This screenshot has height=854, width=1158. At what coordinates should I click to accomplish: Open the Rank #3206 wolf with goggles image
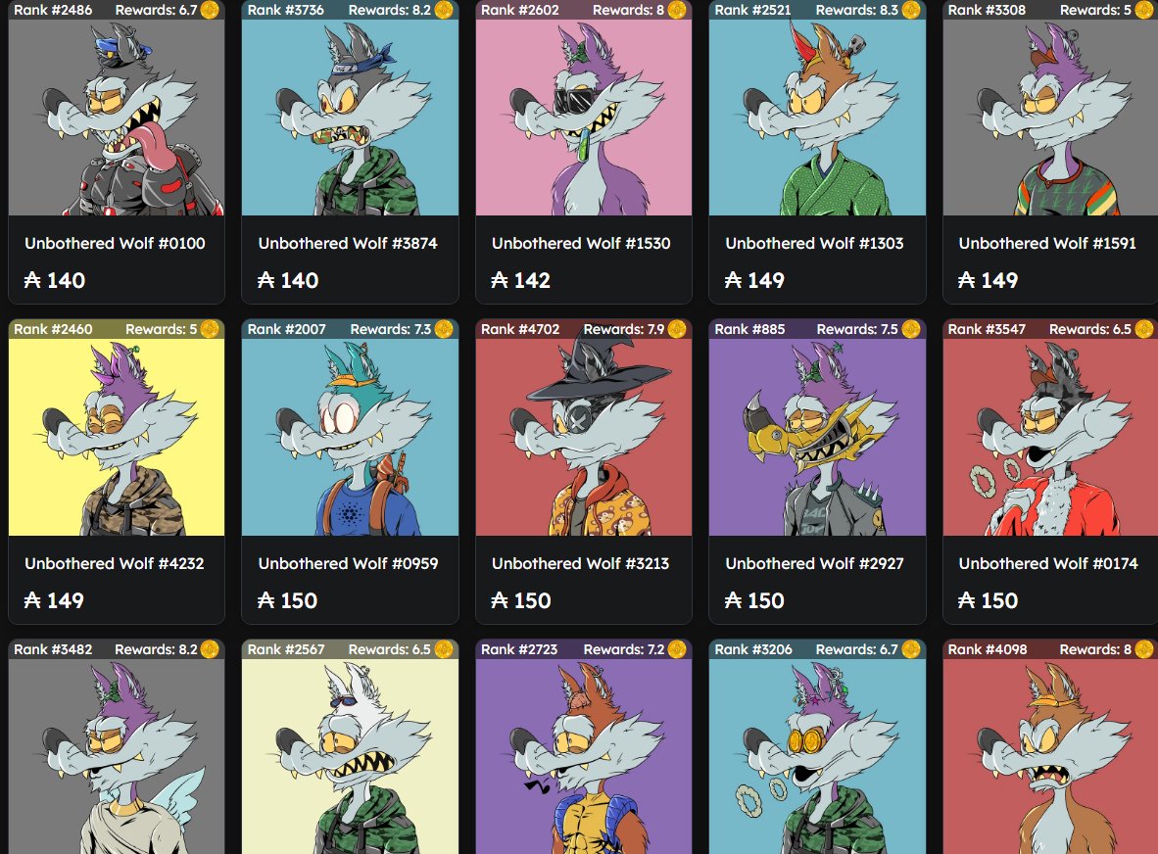pos(817,757)
